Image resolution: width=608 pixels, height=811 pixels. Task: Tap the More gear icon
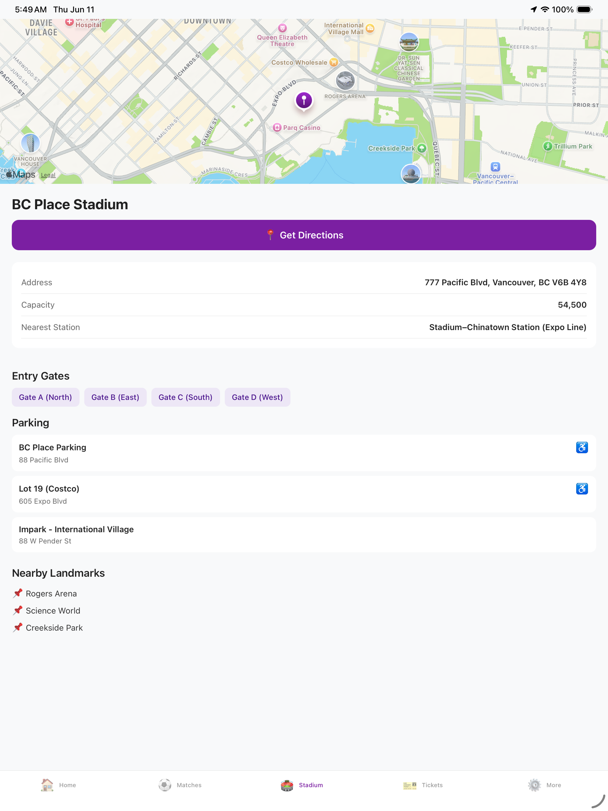534,785
